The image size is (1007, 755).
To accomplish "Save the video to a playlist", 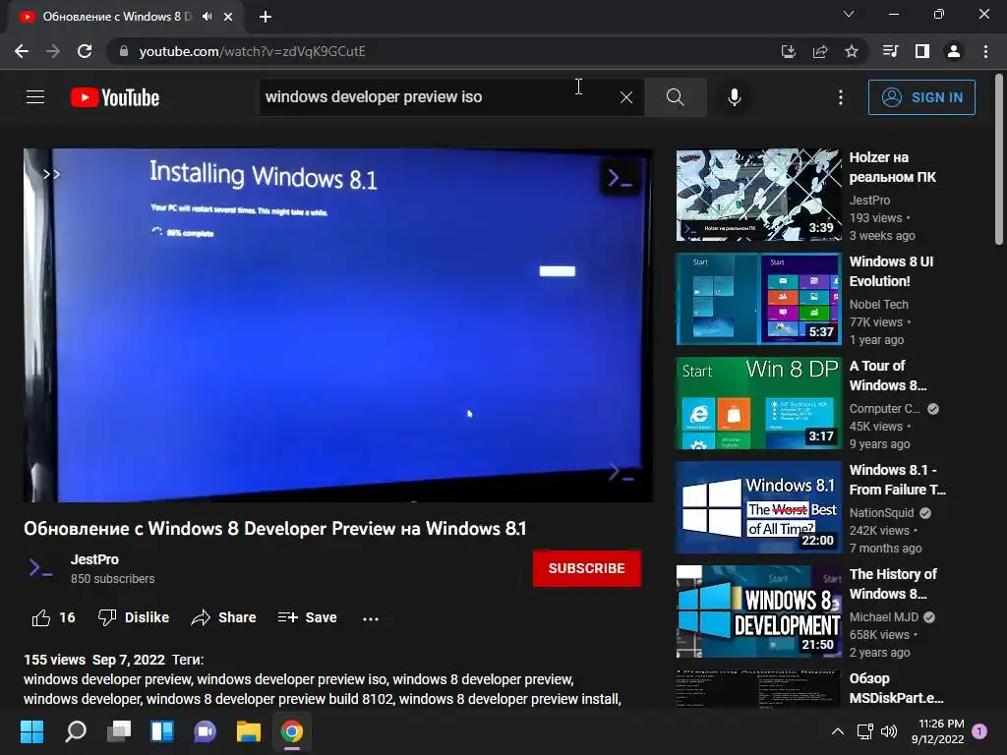I will coord(307,617).
